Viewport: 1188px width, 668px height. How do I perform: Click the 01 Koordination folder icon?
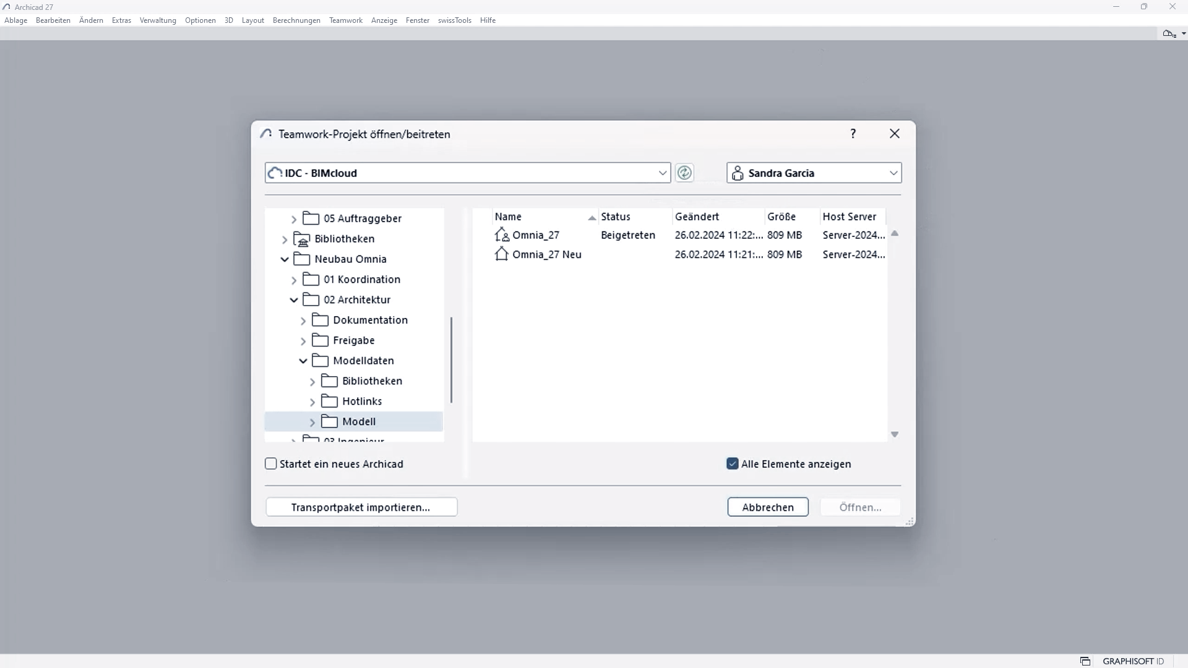311,279
